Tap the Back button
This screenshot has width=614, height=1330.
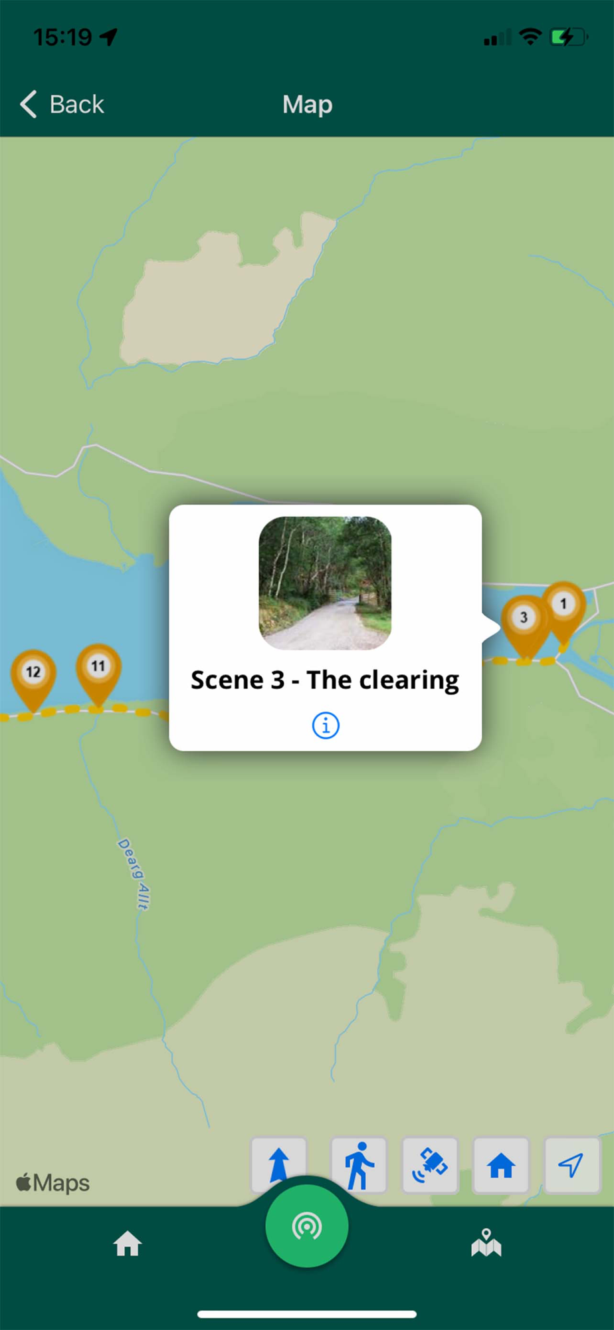coord(62,104)
